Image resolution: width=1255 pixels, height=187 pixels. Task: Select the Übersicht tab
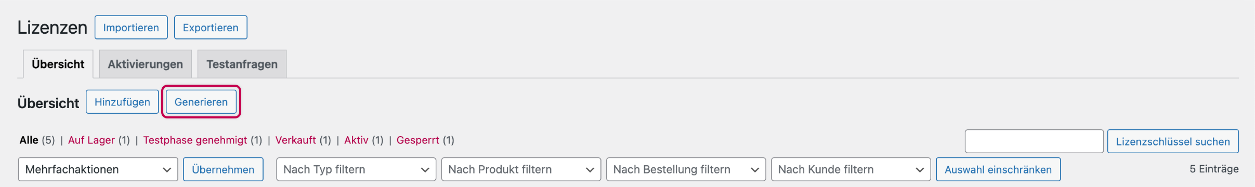pos(58,64)
